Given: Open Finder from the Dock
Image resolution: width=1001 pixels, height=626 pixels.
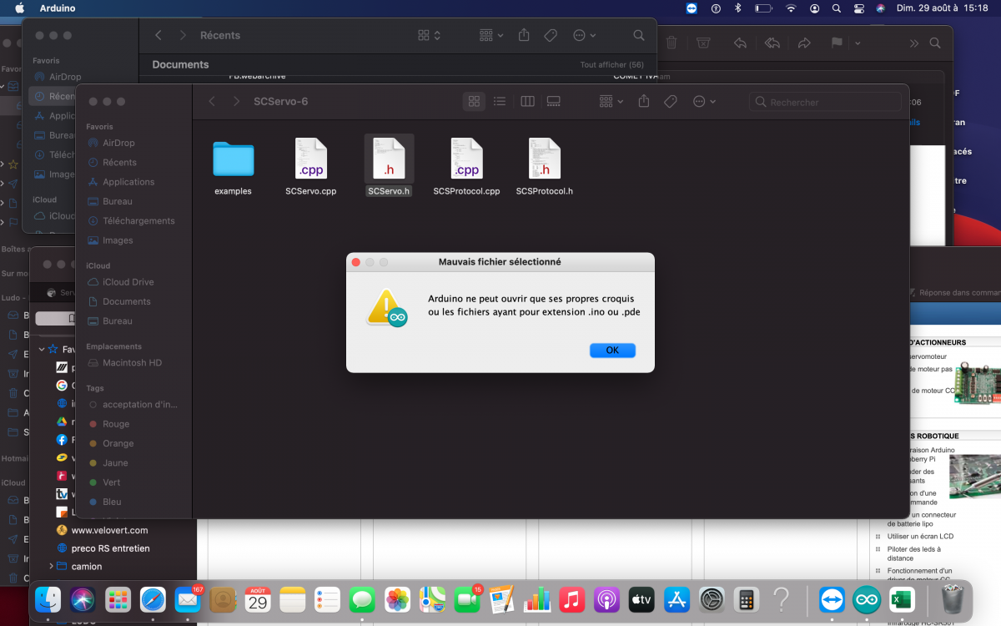Looking at the screenshot, I should pos(48,599).
